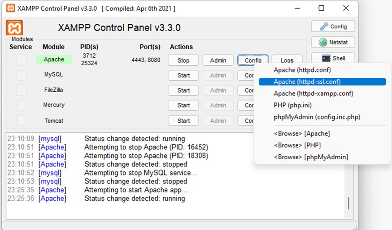Choose <Browse> [phpMyAdmin] menu entry

click(322, 157)
